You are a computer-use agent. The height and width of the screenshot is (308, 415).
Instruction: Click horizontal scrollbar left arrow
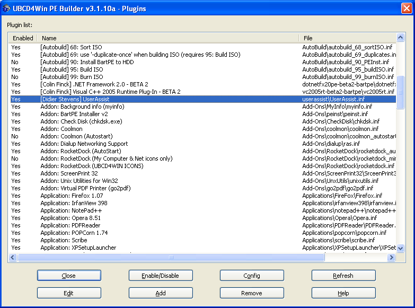pos(13,257)
